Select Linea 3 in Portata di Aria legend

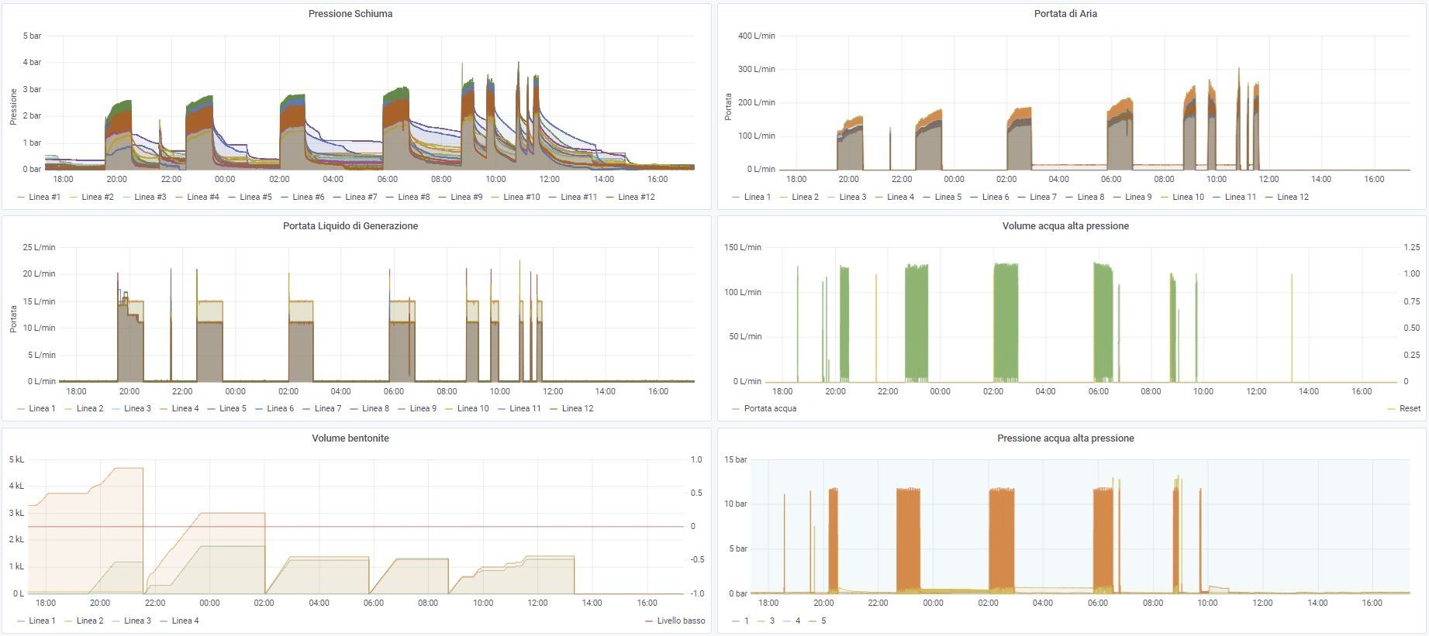[853, 197]
